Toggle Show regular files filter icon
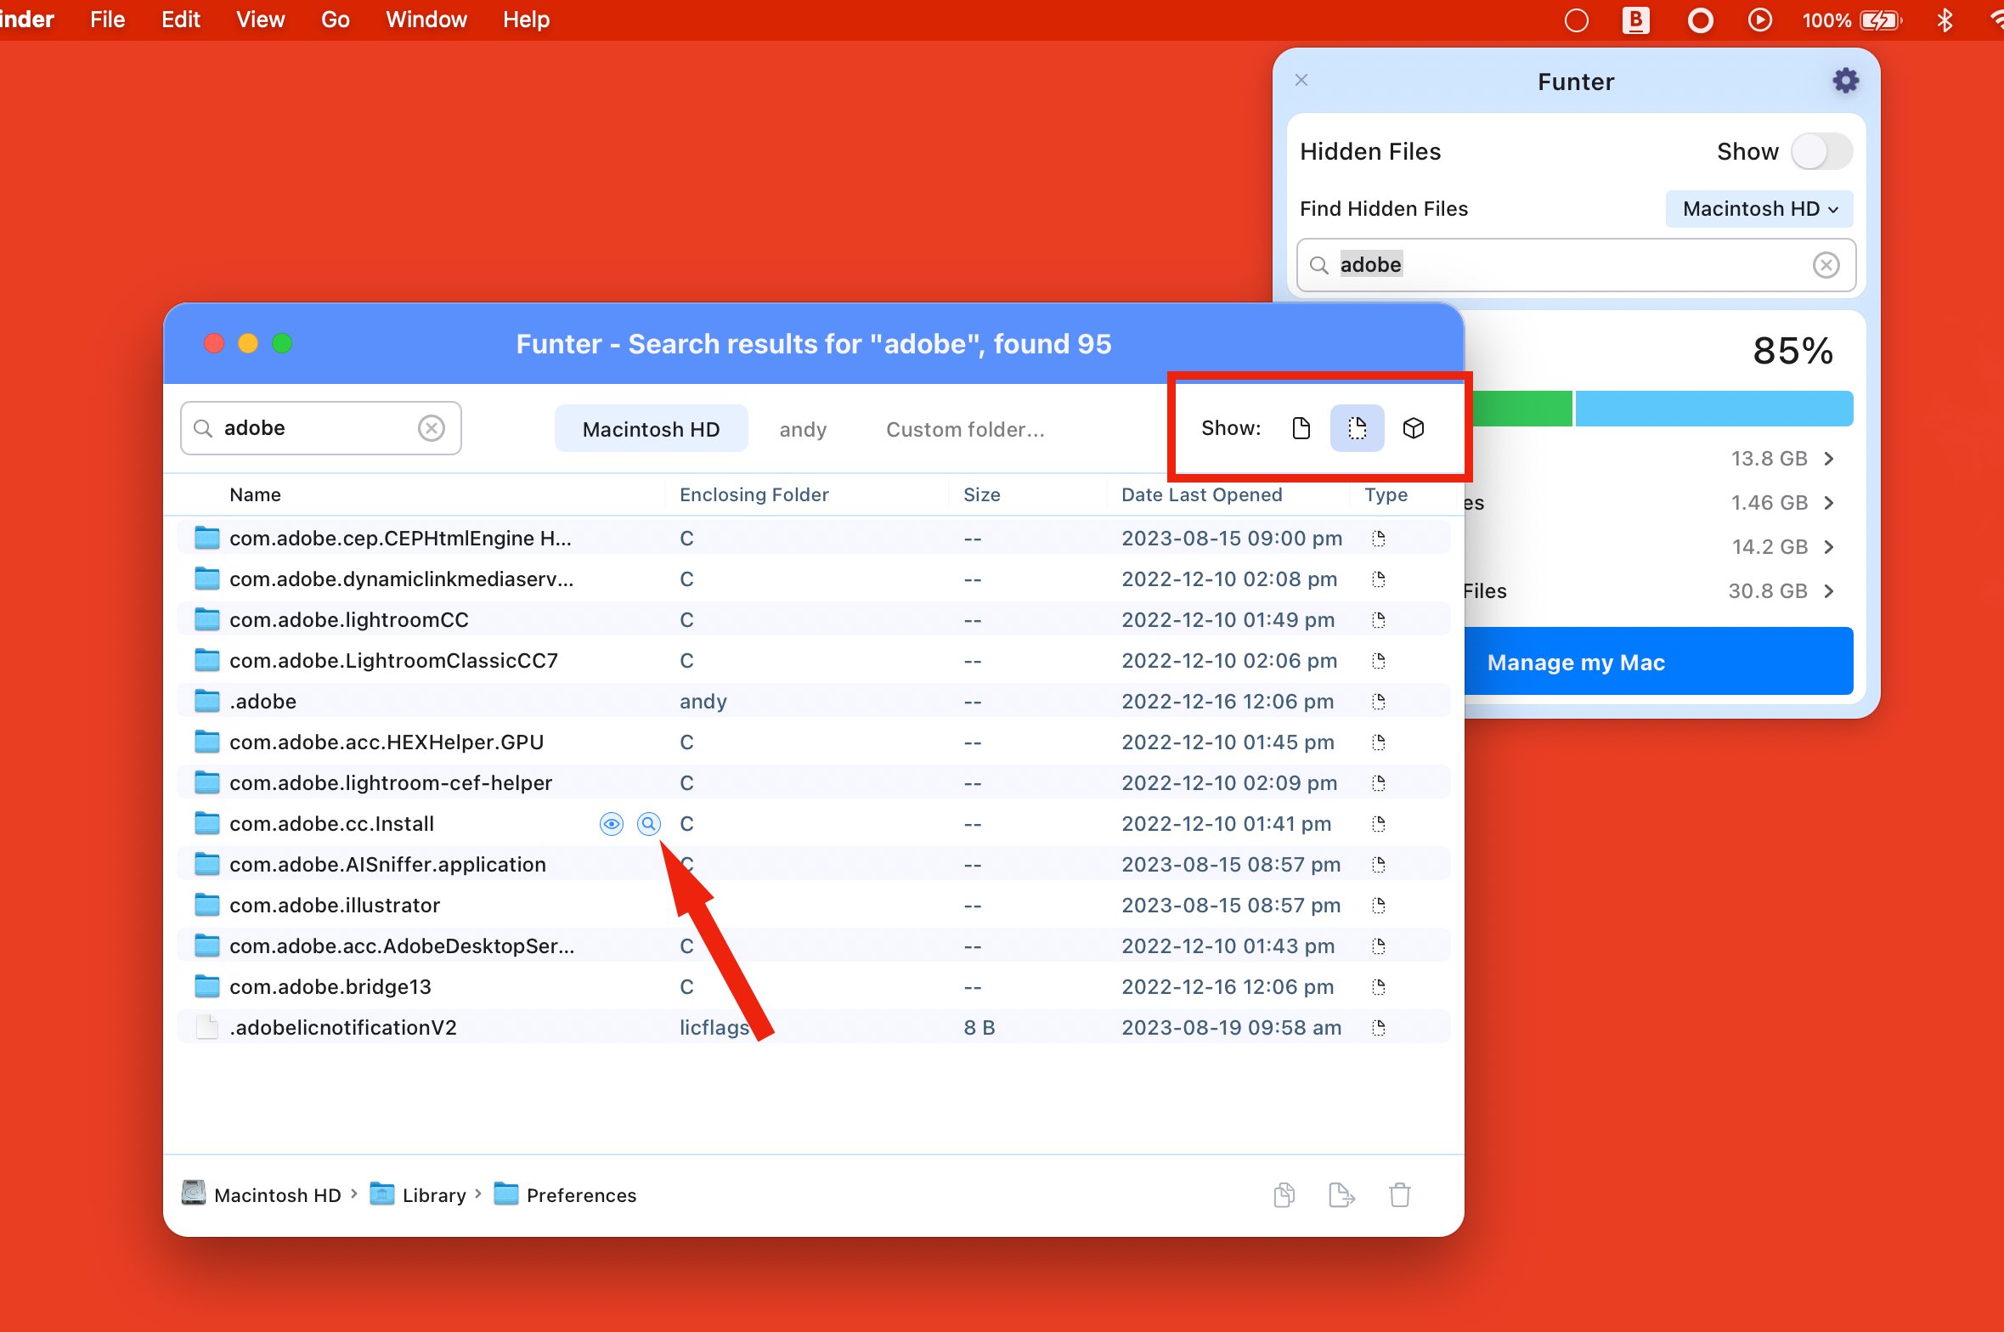The image size is (2004, 1332). pyautogui.click(x=1301, y=428)
